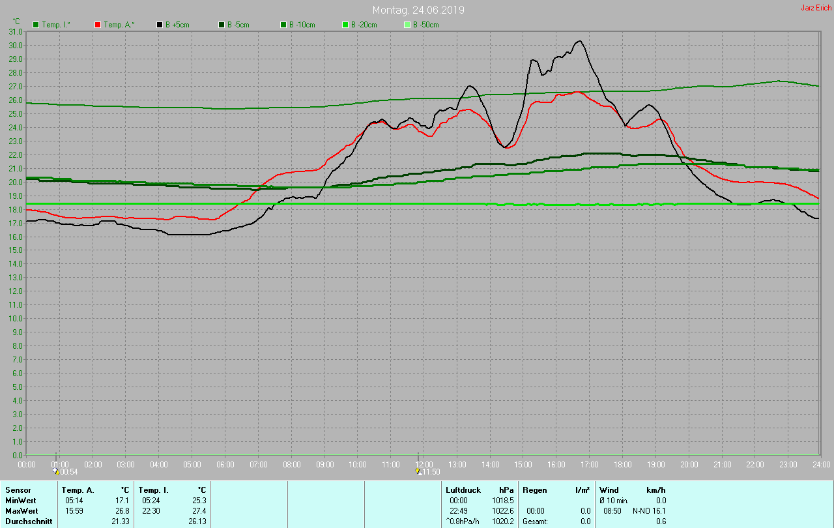Click the Temp. I.* green legend swatch
Screen dimensions: 834x528
pyautogui.click(x=36, y=25)
